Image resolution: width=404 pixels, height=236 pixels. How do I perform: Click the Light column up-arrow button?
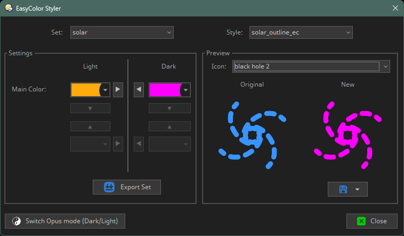(90, 127)
